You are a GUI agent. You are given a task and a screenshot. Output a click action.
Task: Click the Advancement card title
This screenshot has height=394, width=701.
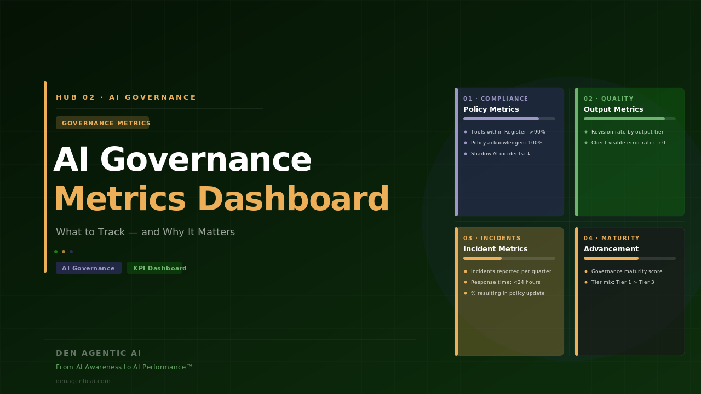point(611,249)
